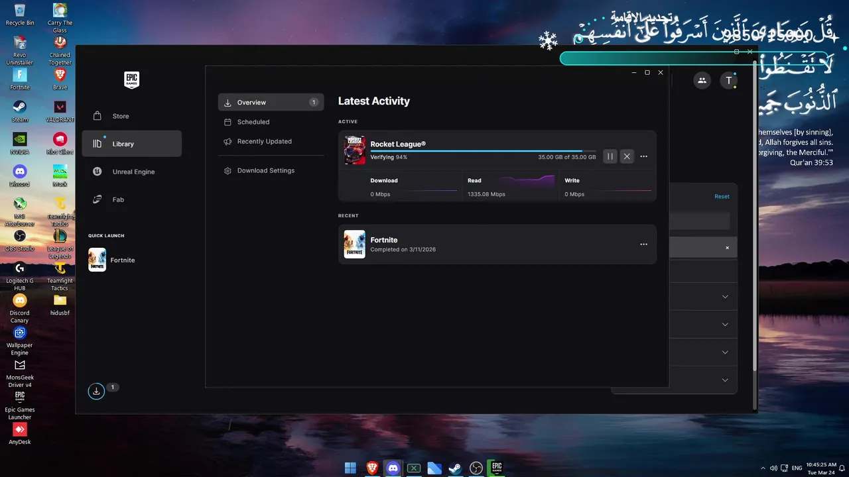The image size is (849, 477).
Task: Click the Rocket League progress bar
Action: (483, 151)
